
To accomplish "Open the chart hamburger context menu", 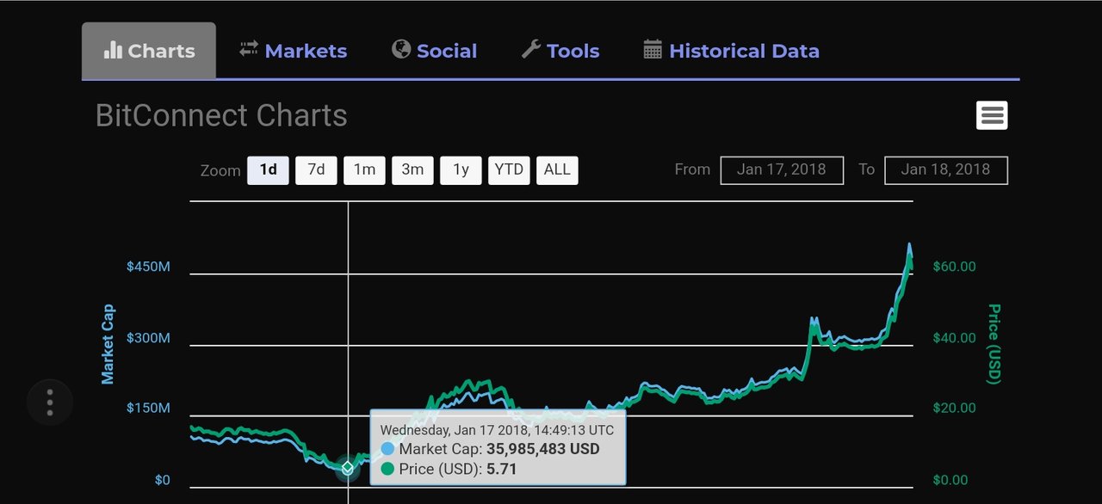I will [x=992, y=115].
